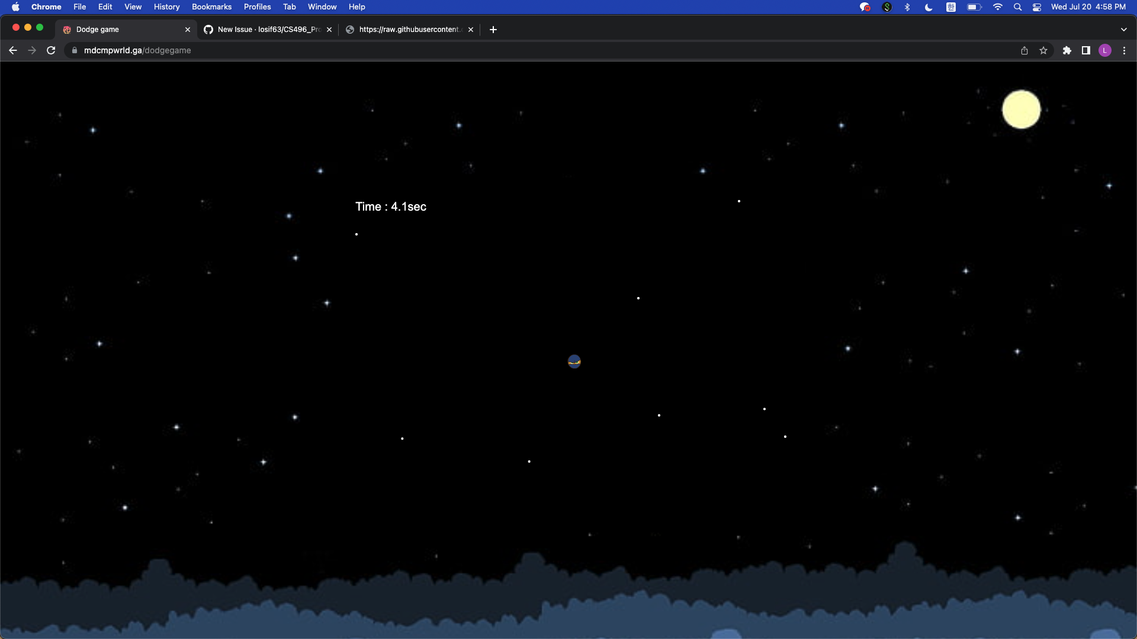Click the yellow moon in the game
The height and width of the screenshot is (639, 1137).
1022,109
